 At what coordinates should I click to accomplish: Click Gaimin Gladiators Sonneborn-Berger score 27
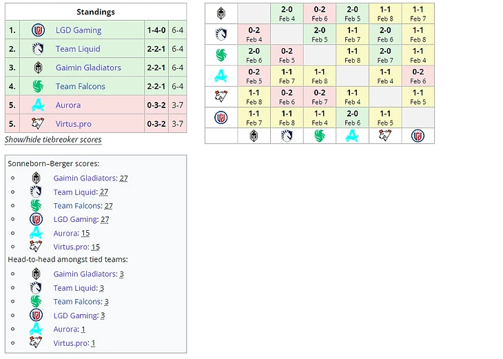[123, 178]
